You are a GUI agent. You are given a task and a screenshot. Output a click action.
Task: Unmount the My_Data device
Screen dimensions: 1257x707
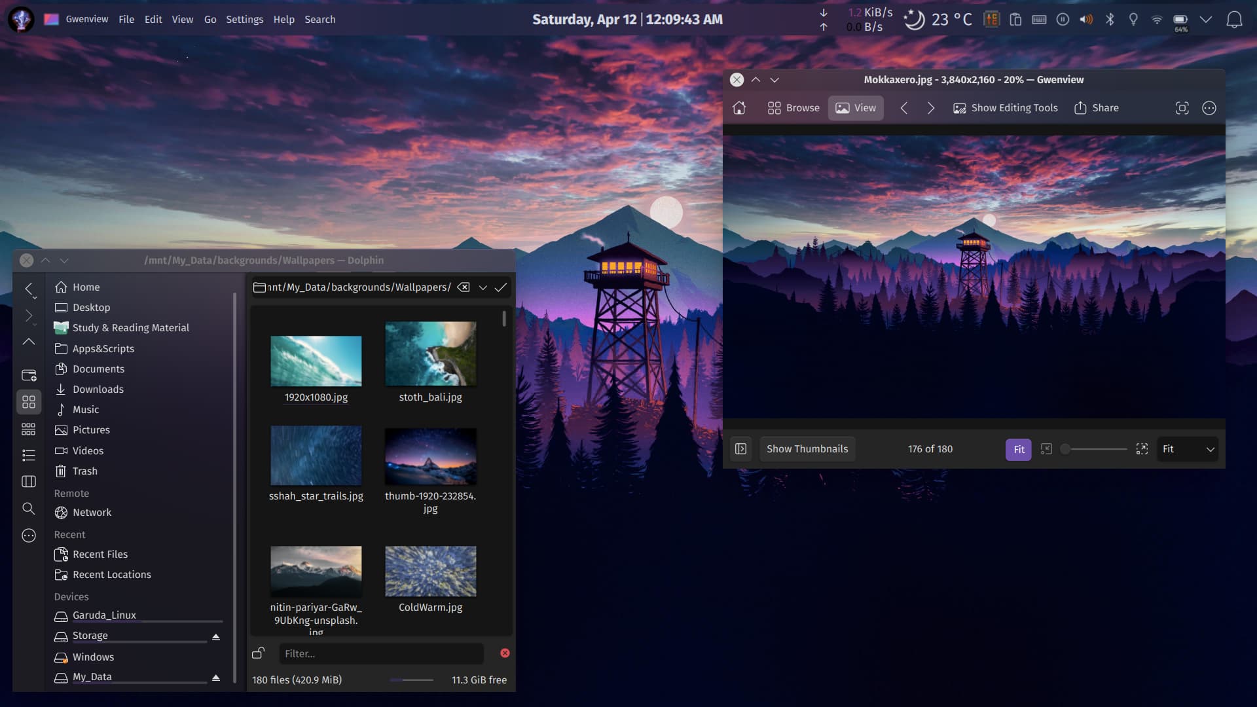pyautogui.click(x=216, y=678)
